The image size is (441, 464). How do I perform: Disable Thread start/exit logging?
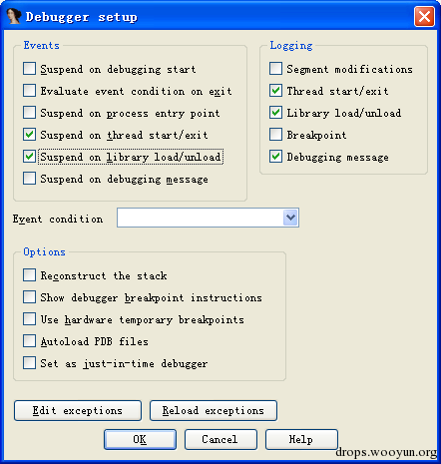[x=275, y=91]
